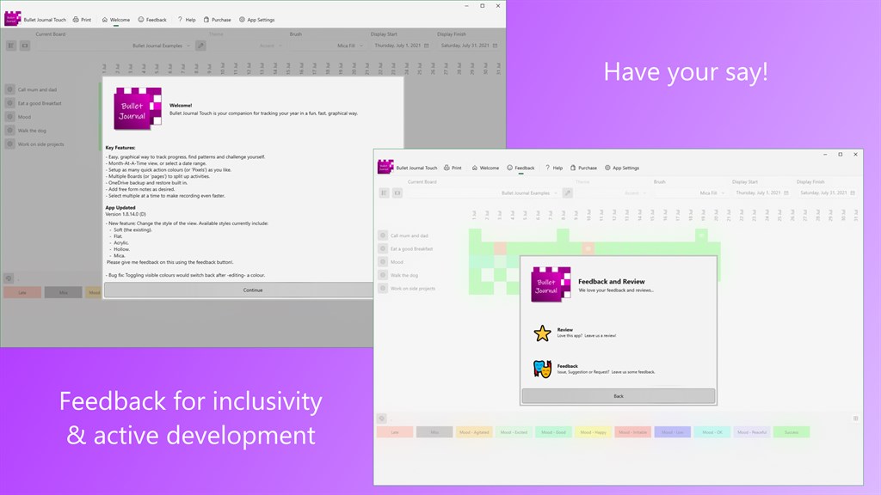Image resolution: width=881 pixels, height=495 pixels.
Task: Click the icon beside Eat a good Breakfast, right window
Action: point(383,248)
